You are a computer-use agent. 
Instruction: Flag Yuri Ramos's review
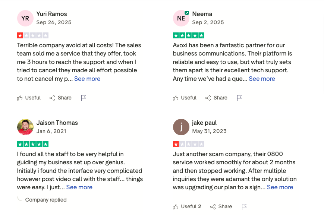click(x=84, y=98)
